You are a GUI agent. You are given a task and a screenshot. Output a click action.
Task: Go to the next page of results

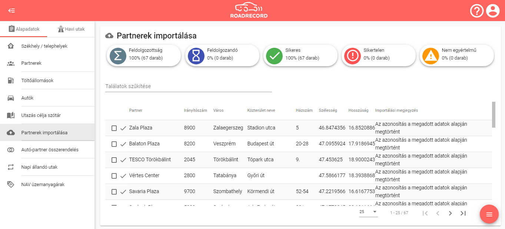pos(450,213)
